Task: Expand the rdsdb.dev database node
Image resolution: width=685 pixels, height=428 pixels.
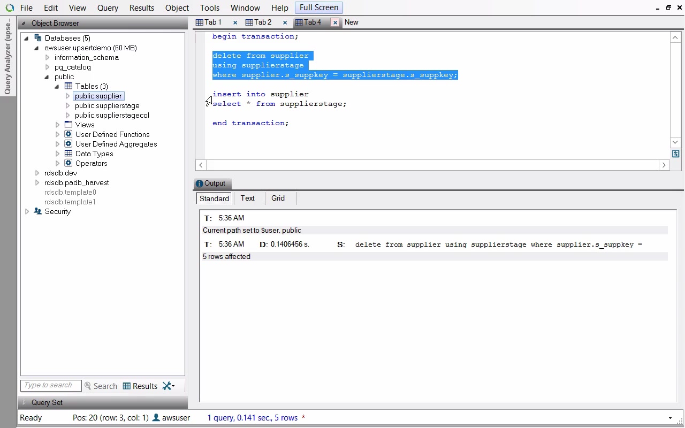Action: click(x=37, y=173)
